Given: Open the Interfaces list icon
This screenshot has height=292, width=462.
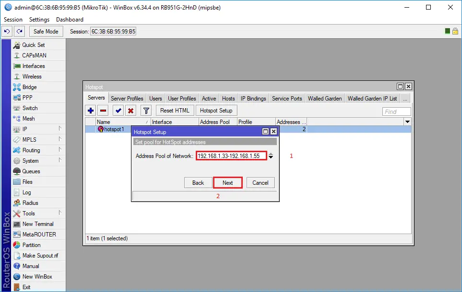Looking at the screenshot, I should [x=17, y=66].
